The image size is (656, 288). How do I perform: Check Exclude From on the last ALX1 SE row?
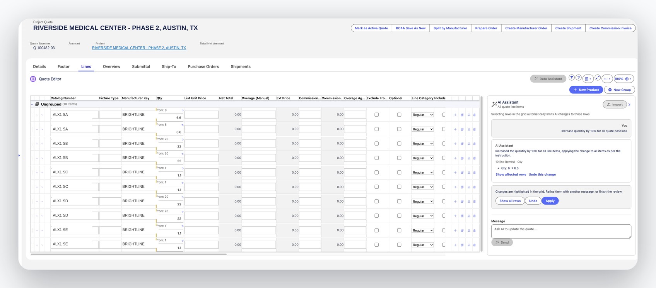coord(377,245)
